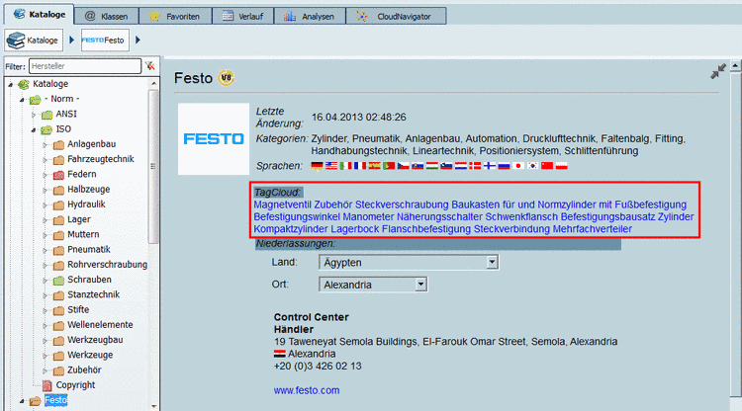Select the Chinese flag language

pos(547,166)
